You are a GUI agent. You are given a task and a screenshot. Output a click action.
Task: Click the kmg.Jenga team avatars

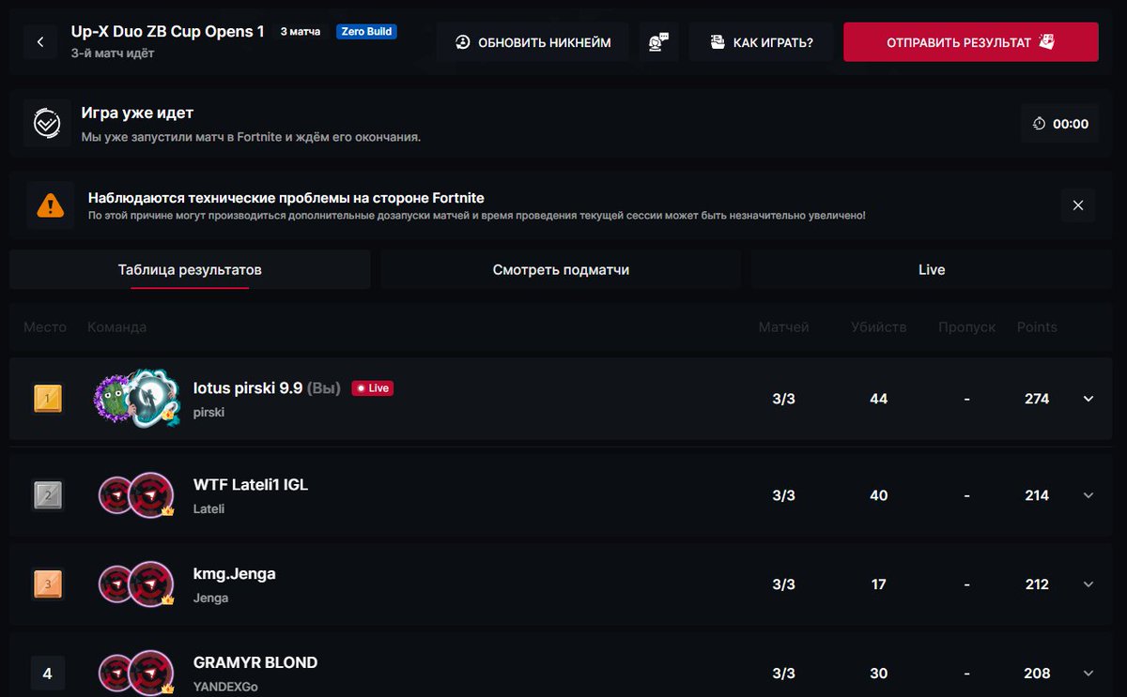[x=137, y=584]
